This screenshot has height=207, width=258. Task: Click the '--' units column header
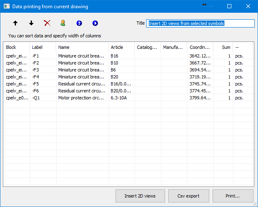243,47
